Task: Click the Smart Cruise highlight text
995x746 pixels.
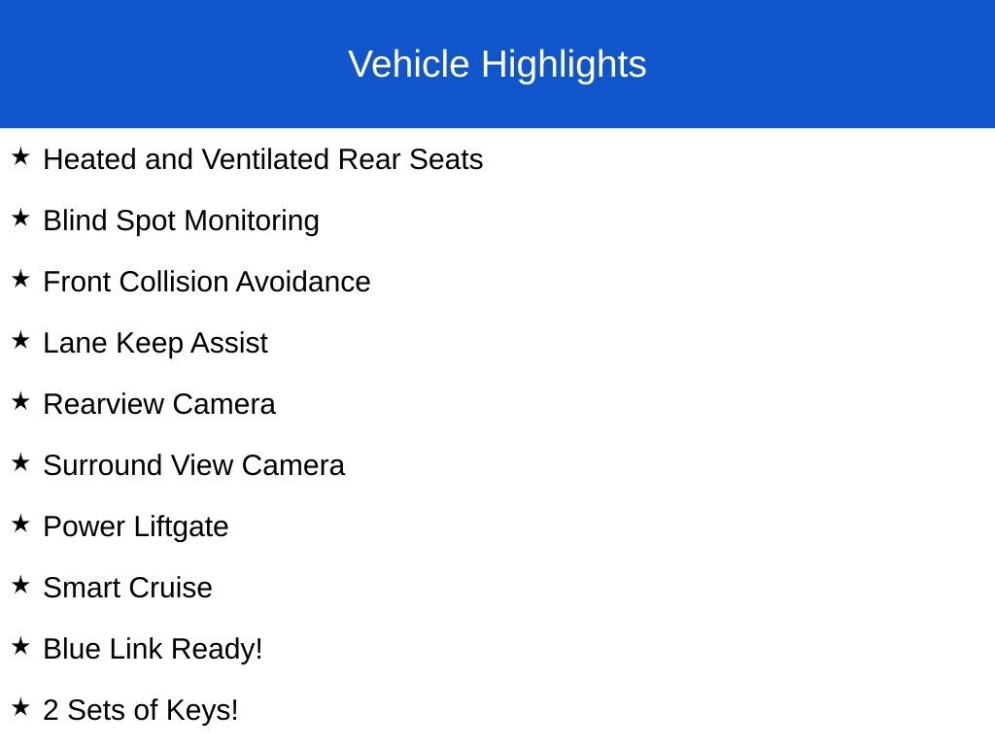Action: [x=127, y=588]
